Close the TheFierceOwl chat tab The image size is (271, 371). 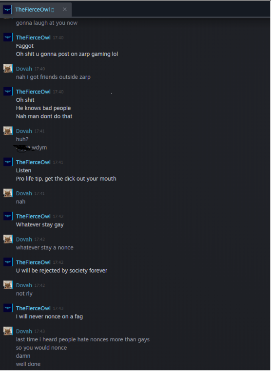pos(65,9)
